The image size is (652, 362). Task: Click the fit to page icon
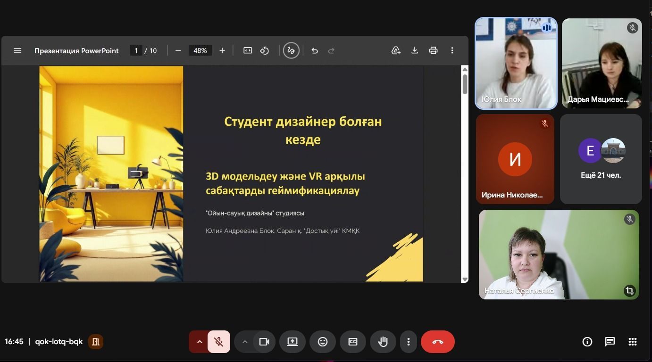(x=248, y=50)
